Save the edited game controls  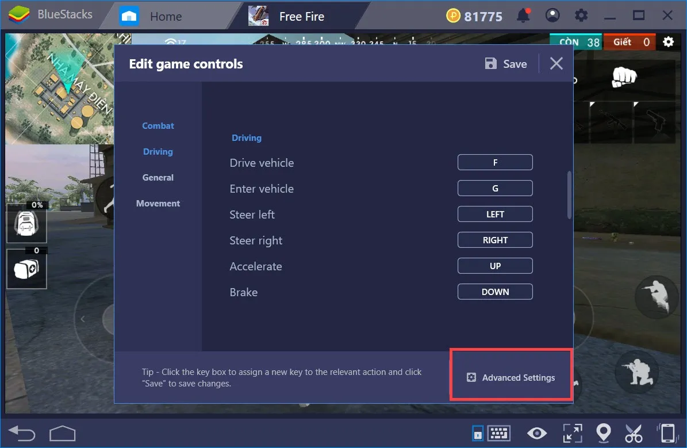click(x=506, y=64)
